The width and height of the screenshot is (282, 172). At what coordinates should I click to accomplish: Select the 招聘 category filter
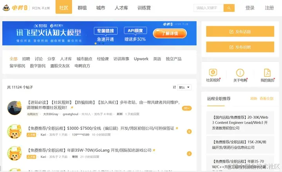click(26, 59)
